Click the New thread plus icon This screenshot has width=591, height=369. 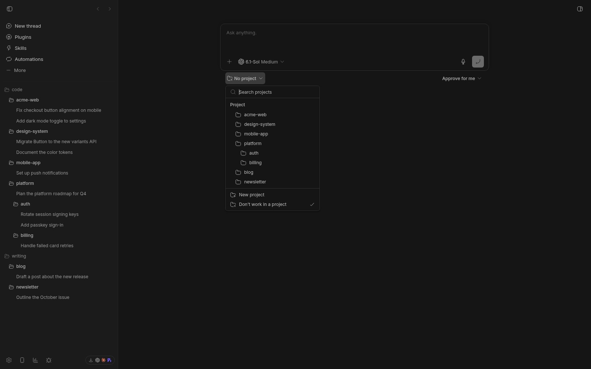[x=9, y=26]
